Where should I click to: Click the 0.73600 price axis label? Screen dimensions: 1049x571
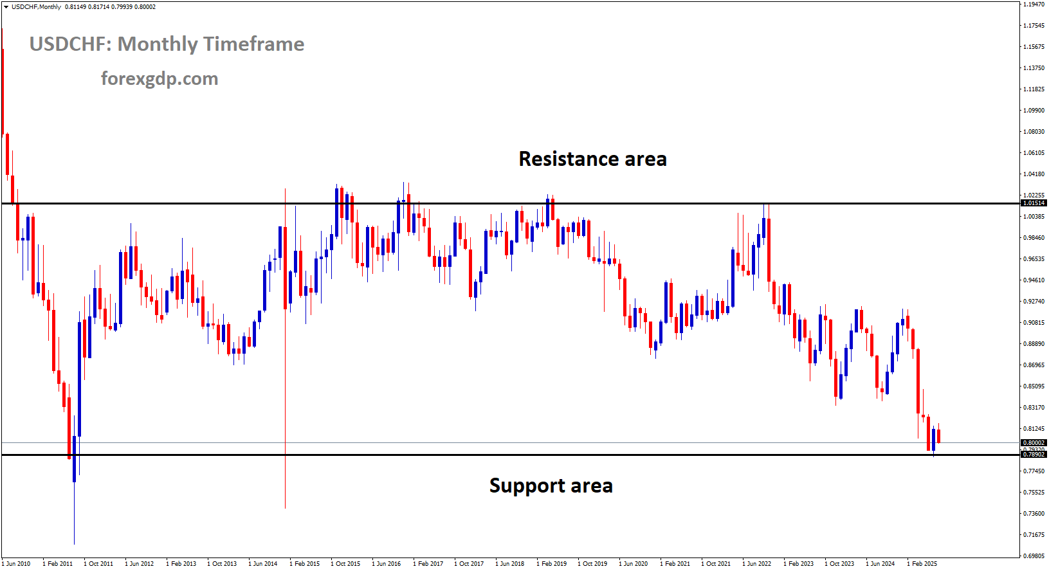coord(1034,514)
